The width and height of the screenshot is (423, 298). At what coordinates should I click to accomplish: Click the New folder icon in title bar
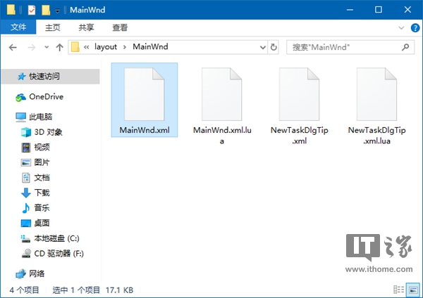click(46, 10)
